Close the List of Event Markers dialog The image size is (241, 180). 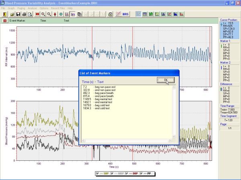(x=165, y=80)
